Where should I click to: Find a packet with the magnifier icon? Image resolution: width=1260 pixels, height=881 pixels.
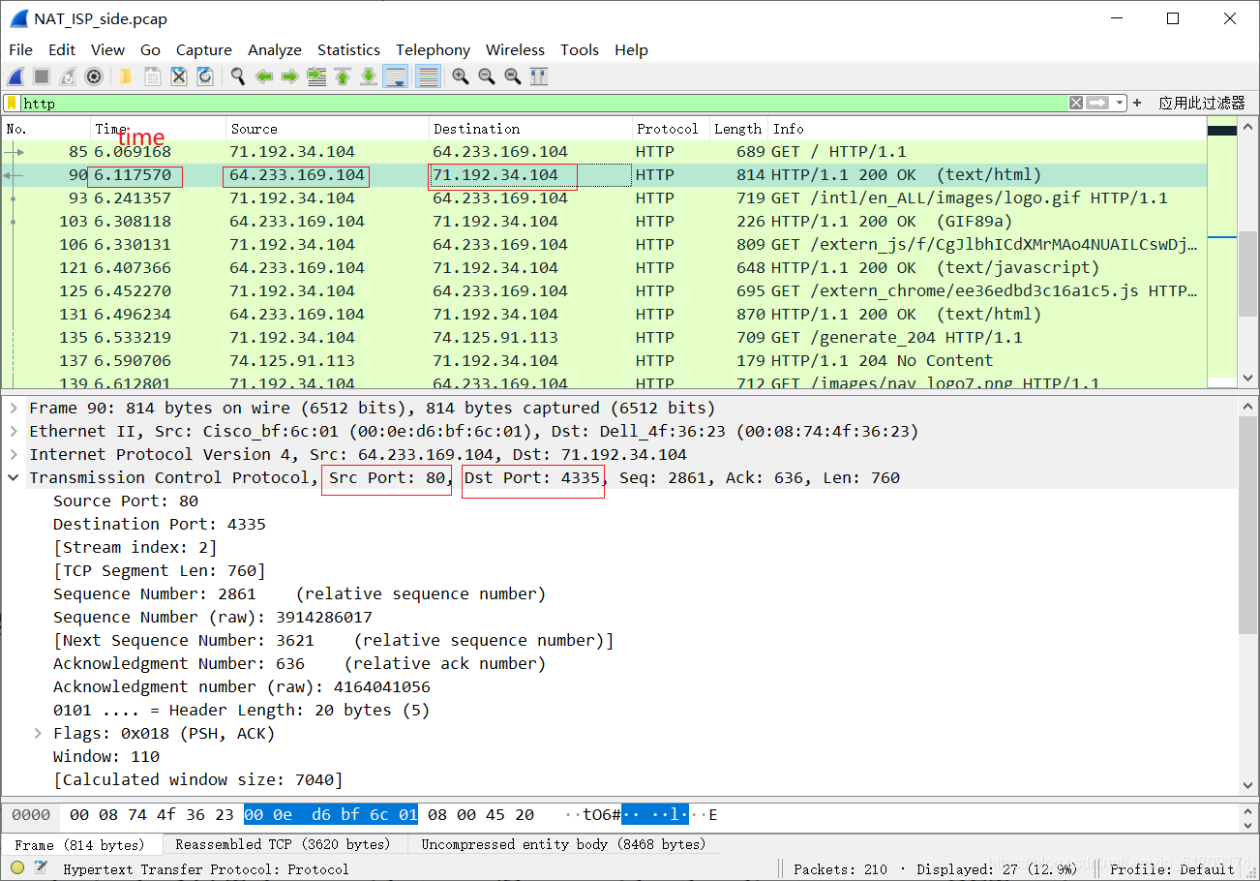pyautogui.click(x=237, y=76)
